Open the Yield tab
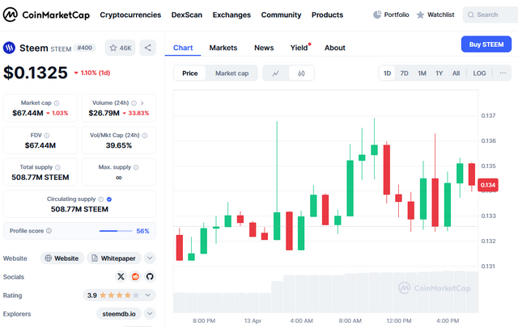 click(299, 48)
